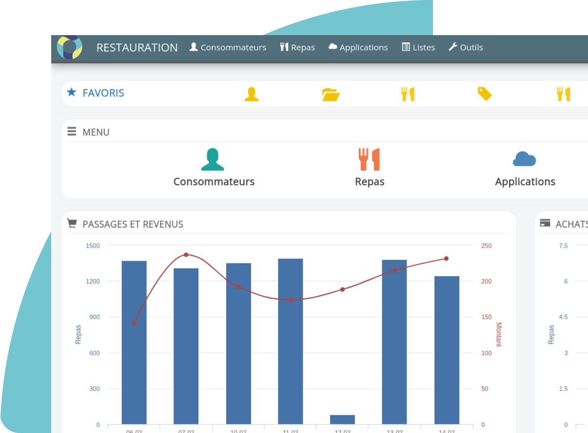Open the Repas navbar menu
The width and height of the screenshot is (588, 433).
297,47
